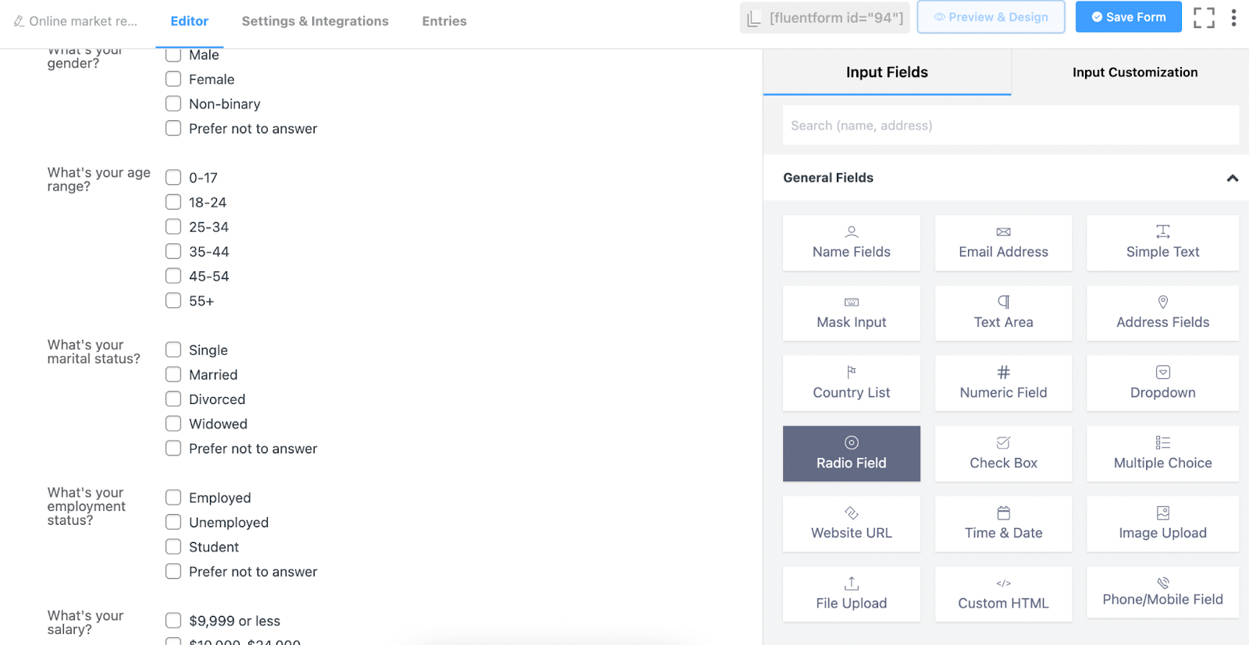
Task: Insert a Time & Date field
Action: [1003, 524]
